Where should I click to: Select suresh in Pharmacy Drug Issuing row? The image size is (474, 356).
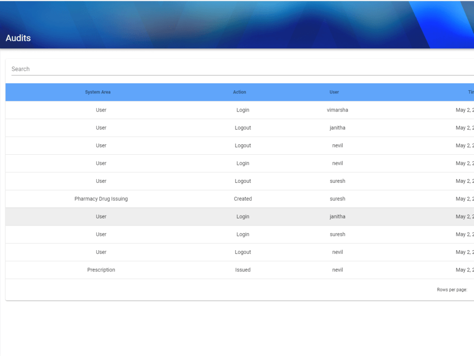[x=337, y=199]
